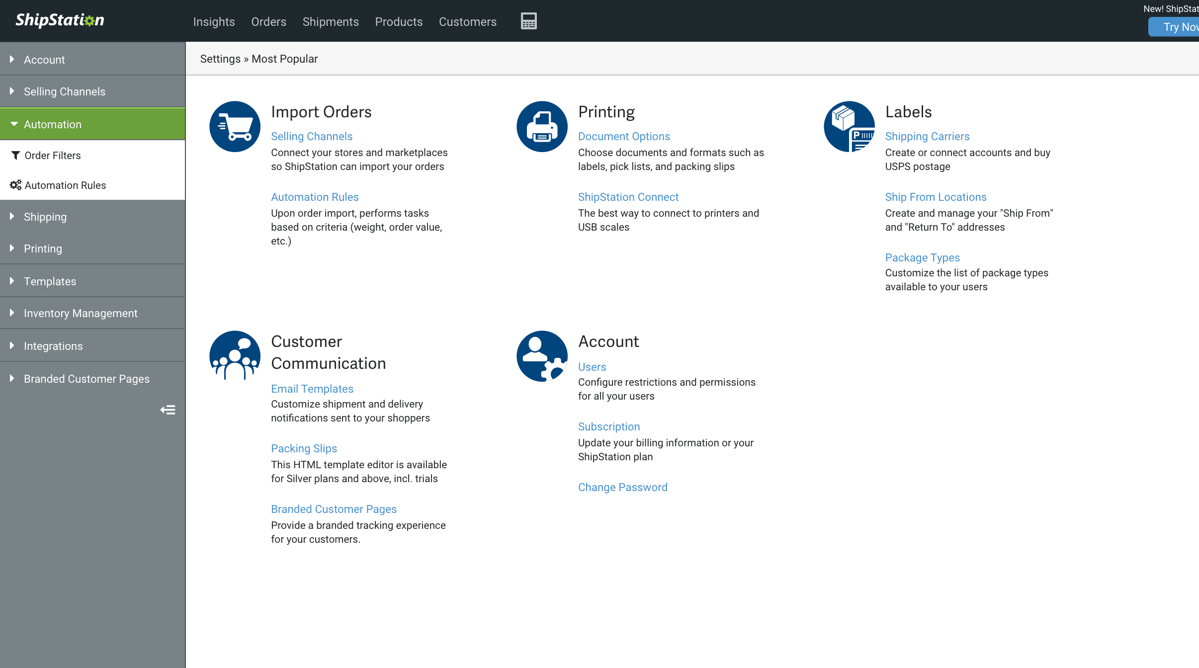Select Automation Rules in the sidebar
This screenshot has height=668, width=1199.
click(92, 185)
